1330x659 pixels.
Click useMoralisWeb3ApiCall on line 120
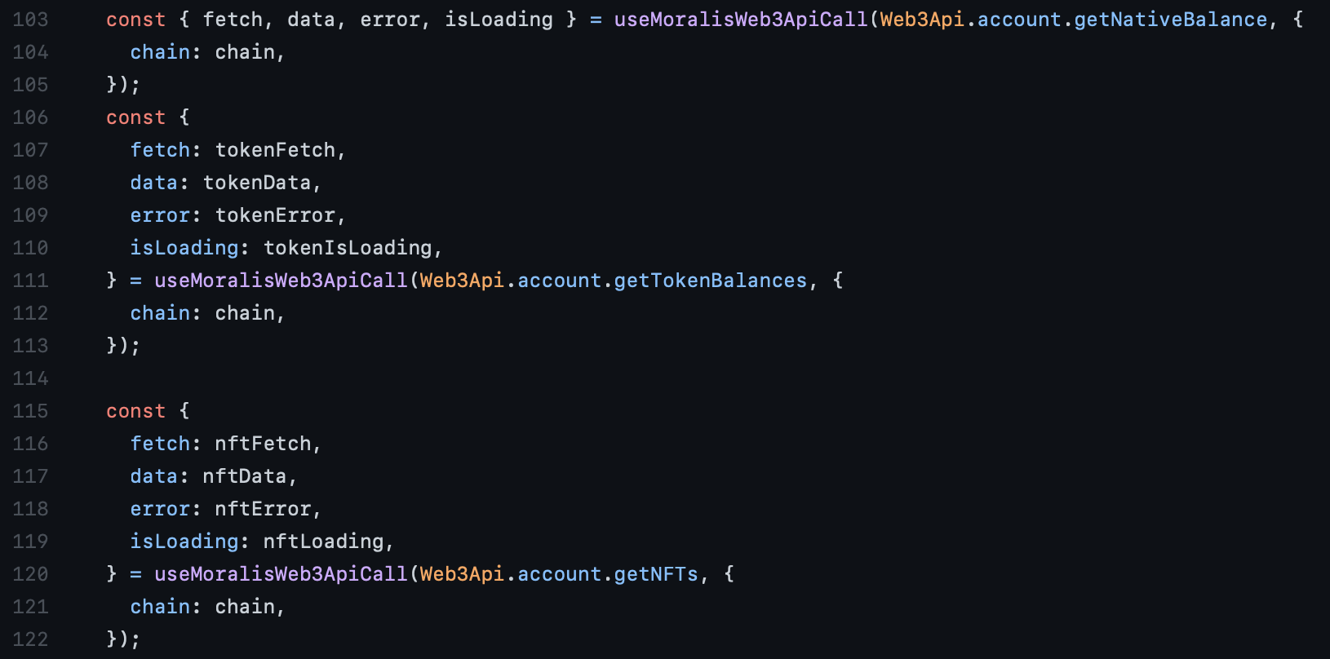click(x=281, y=574)
